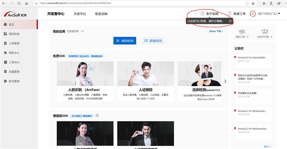The image size is (287, 149).
Task: Open the favorites hub icon
Action: pos(264,3)
